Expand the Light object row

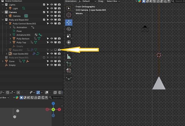pyautogui.click(x=6, y=8)
